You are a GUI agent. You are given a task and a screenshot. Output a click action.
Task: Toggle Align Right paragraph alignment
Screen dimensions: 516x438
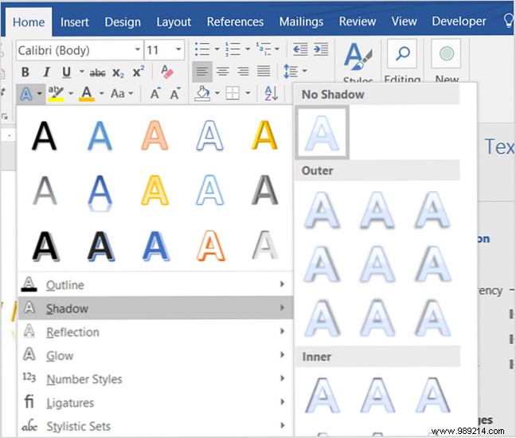(x=244, y=72)
